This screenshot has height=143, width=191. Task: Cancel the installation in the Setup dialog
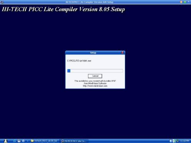coord(95,76)
